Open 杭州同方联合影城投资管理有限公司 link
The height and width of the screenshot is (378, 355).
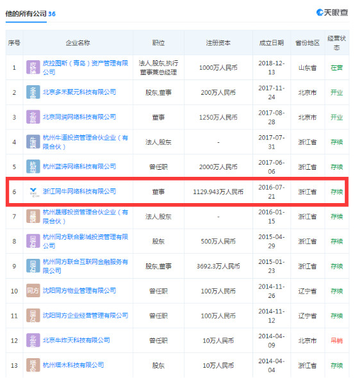click(85, 242)
